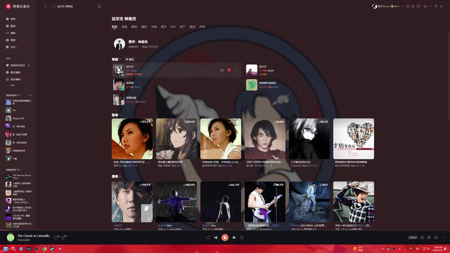Expand the 播客 section header arrow
Image resolution: width=450 pixels, height=253 pixels.
[120, 177]
